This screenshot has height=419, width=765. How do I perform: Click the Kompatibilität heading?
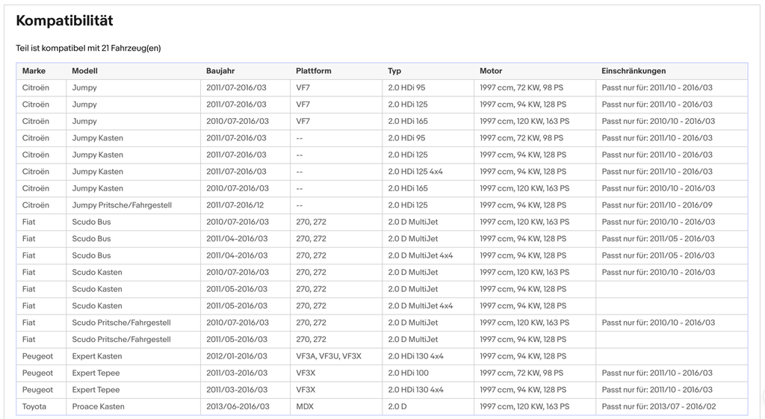click(64, 20)
